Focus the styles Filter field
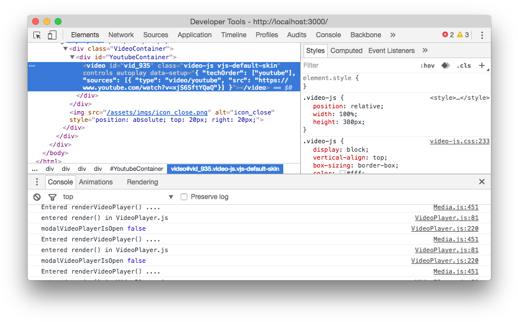 click(359, 65)
